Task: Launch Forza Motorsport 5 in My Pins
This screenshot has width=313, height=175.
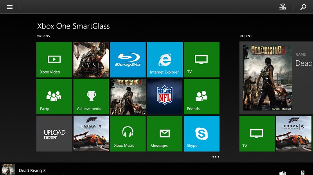Action: (x=91, y=134)
